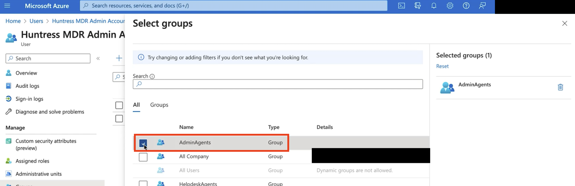The height and width of the screenshot is (186, 575).
Task: Click the All Users row name
Action: coord(189,170)
